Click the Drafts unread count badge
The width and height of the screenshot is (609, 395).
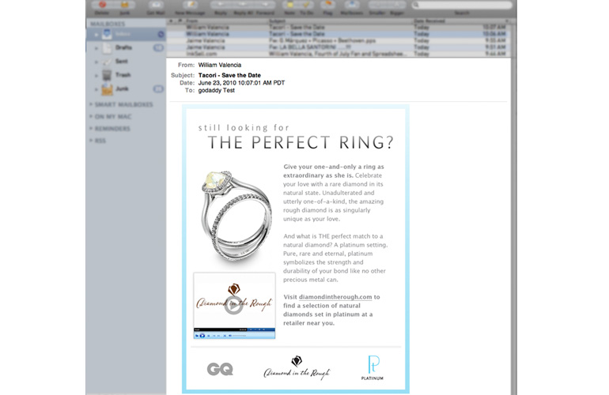point(158,47)
